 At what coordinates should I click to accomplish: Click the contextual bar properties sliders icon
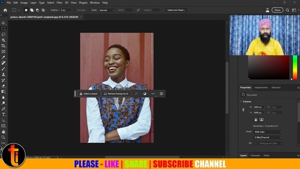tap(161, 93)
